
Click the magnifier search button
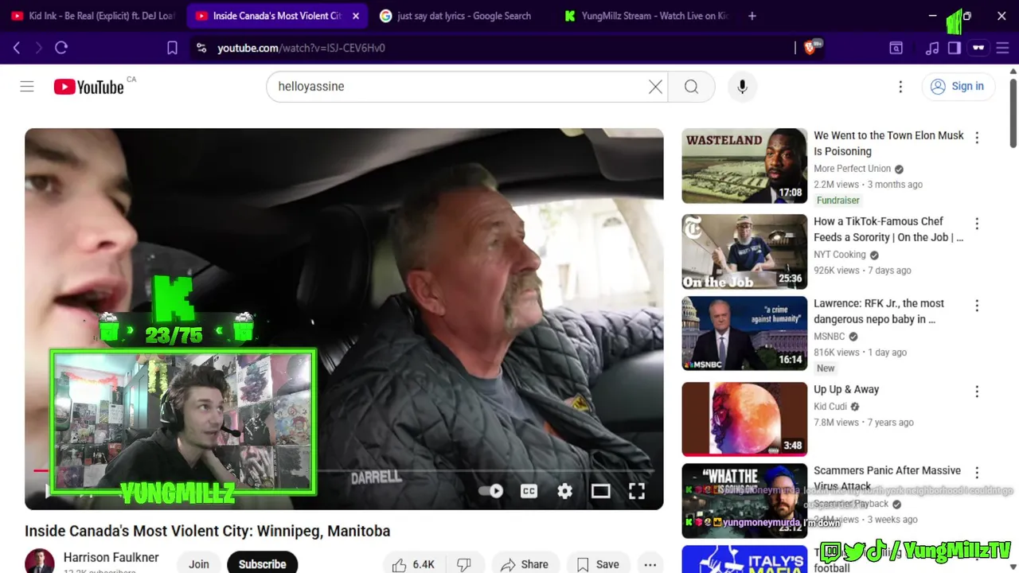coord(691,87)
